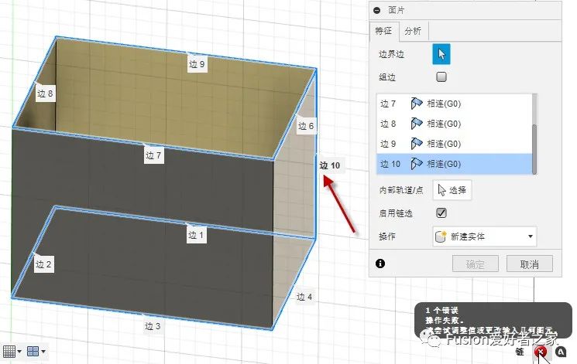This screenshot has height=364, width=577.
Task: Click the 边 3 label in the viewport
Action: 153,326
